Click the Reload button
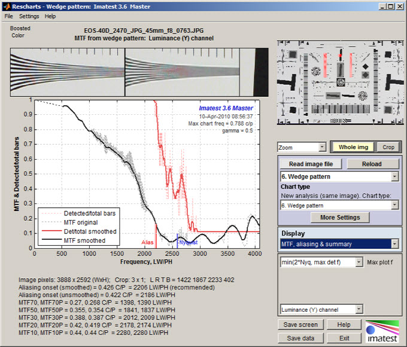The width and height of the screenshot is (407, 347). tap(372, 164)
